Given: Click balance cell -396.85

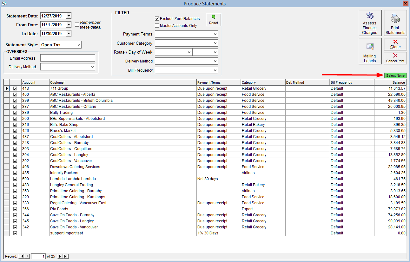Looking at the screenshot, I should tap(390, 125).
